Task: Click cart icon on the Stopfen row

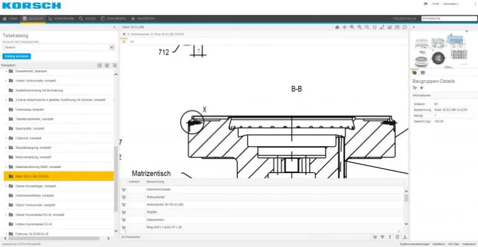Action: 124,213
